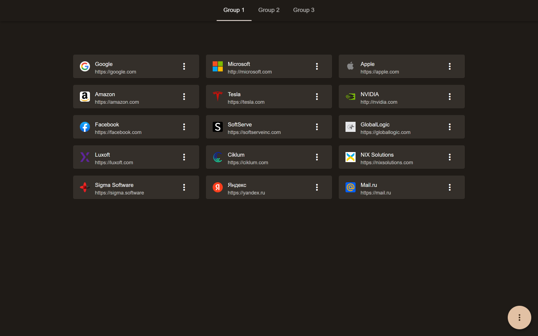
Task: Open the Apple card's three-dot menu
Action: [x=450, y=66]
